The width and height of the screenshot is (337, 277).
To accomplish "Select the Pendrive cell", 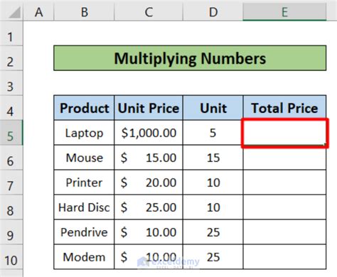I will (x=84, y=232).
